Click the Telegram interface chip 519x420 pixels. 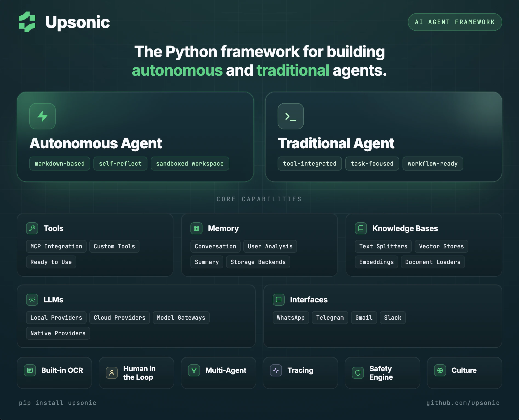coord(330,318)
